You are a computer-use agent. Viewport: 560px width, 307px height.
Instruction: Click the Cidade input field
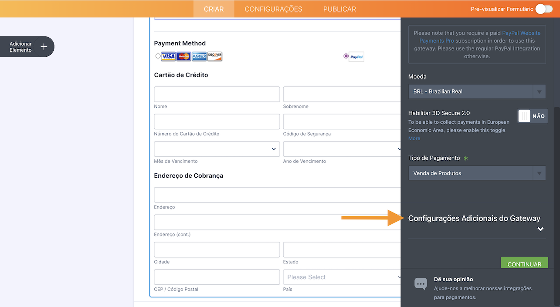coord(217,250)
